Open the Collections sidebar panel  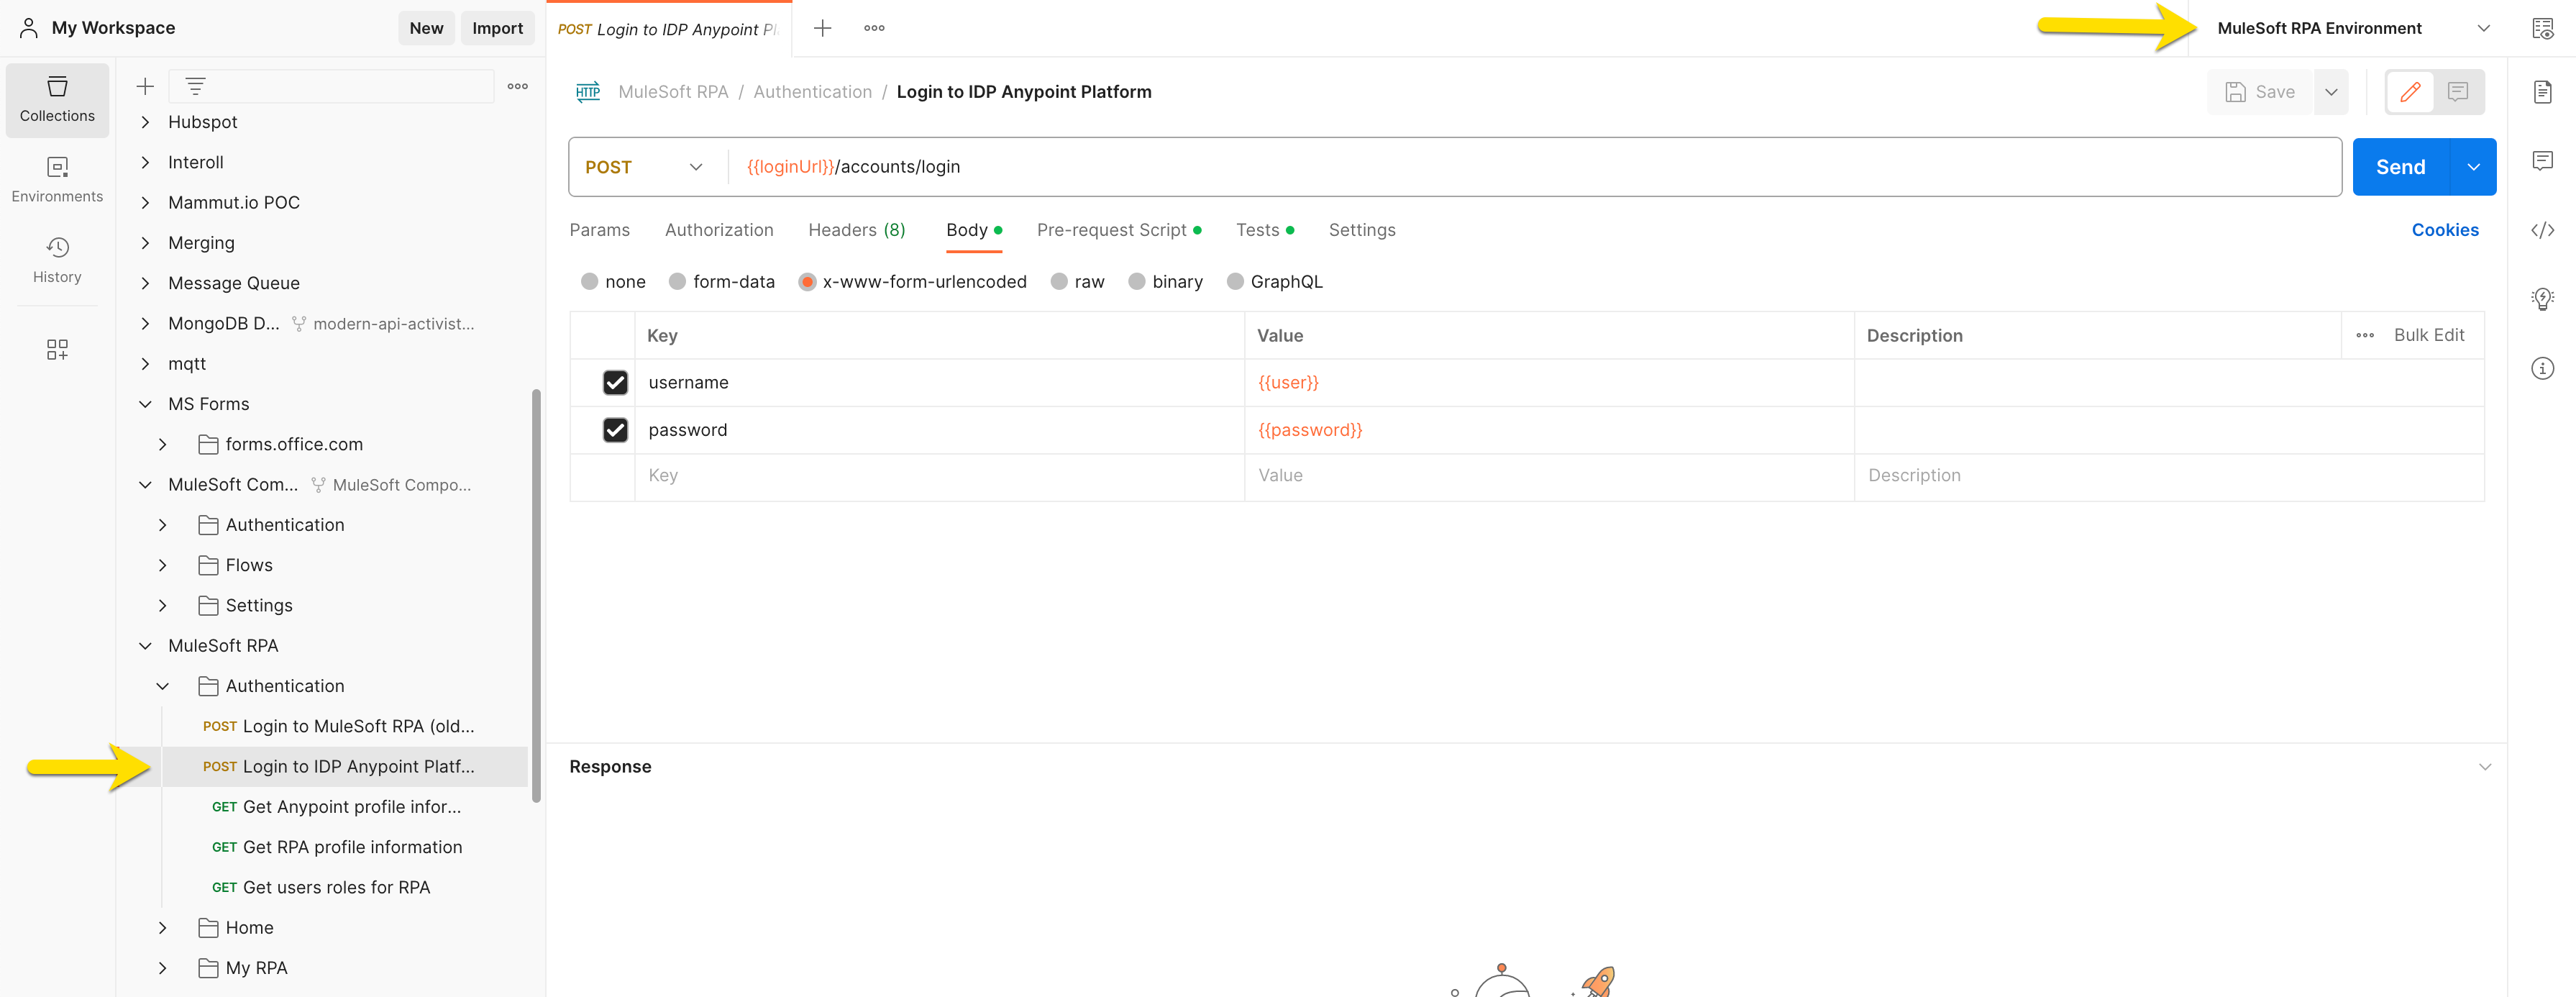[57, 100]
